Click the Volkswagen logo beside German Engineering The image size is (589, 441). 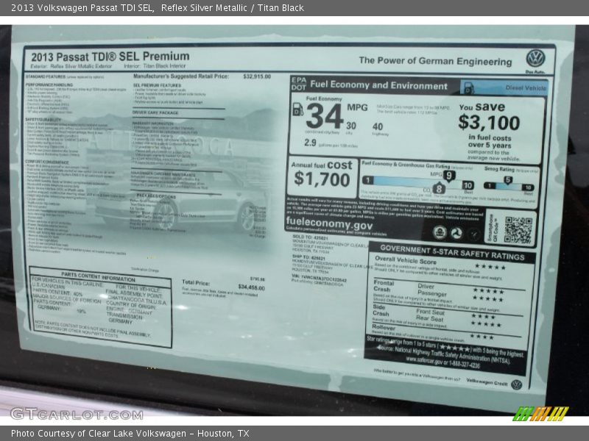coord(535,59)
